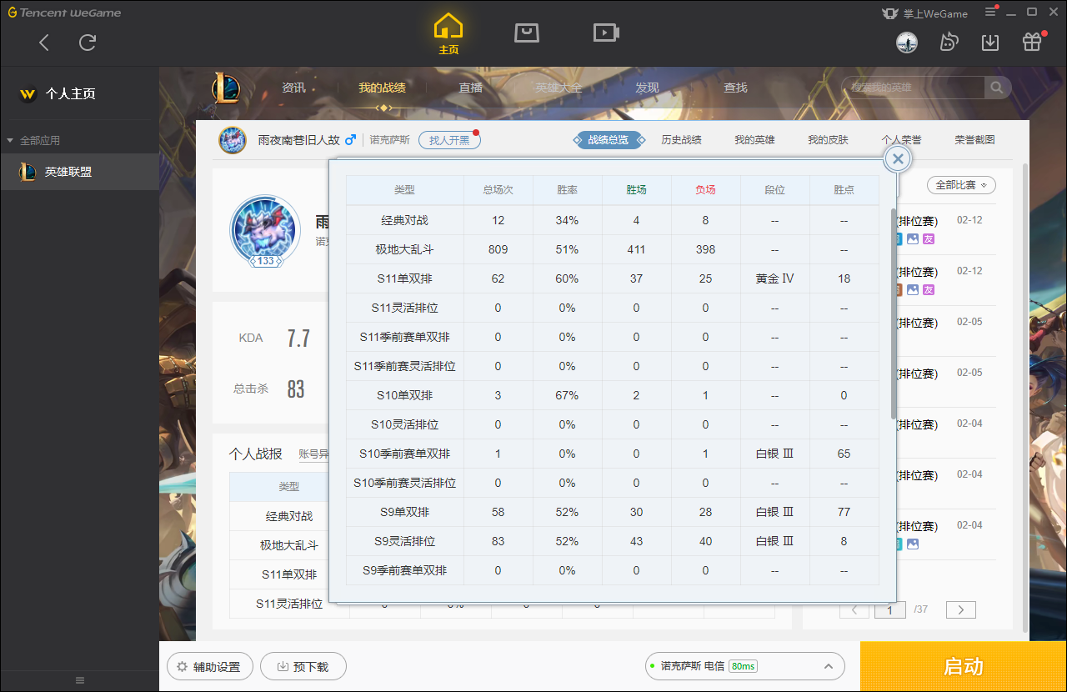Click the small avatar beside 雨夜南巷旧人故
Image resolution: width=1067 pixels, height=692 pixels.
(233, 140)
